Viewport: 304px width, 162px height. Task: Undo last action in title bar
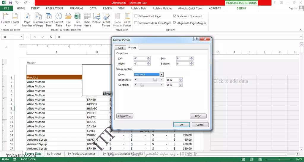pos(17,3)
